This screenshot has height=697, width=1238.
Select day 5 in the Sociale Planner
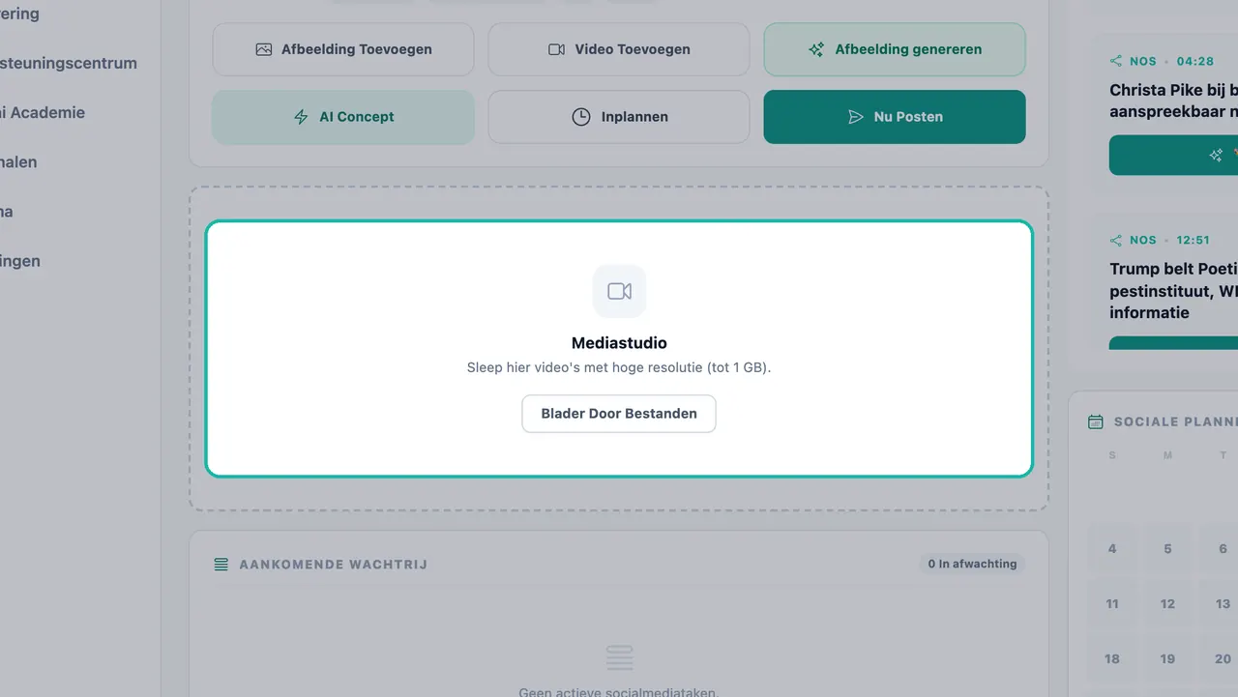[x=1167, y=548]
